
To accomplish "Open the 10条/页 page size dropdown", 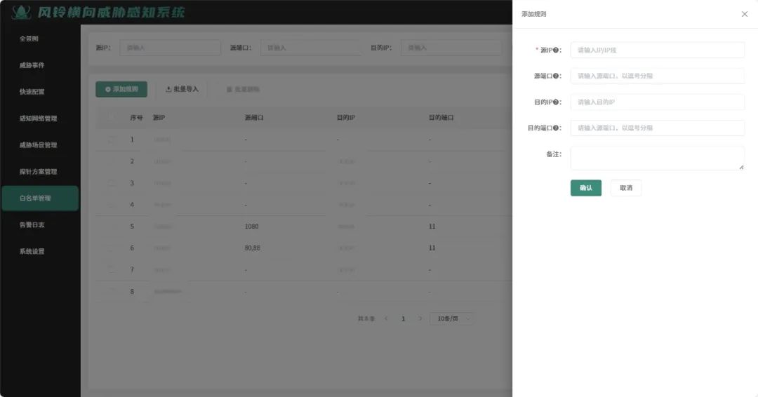I will [451, 318].
